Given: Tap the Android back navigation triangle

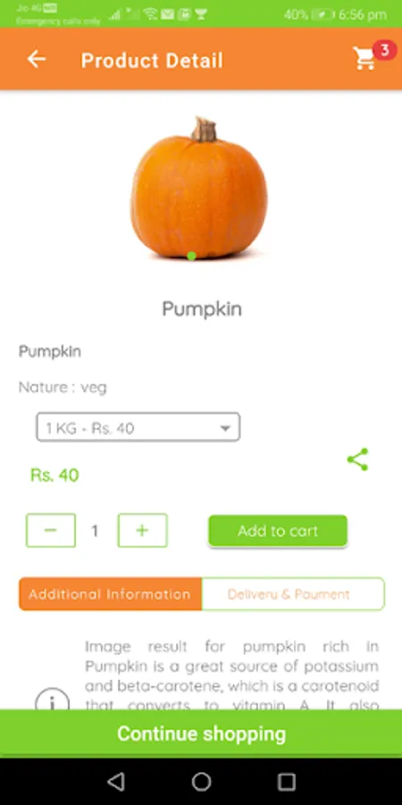Looking at the screenshot, I should click(116, 782).
